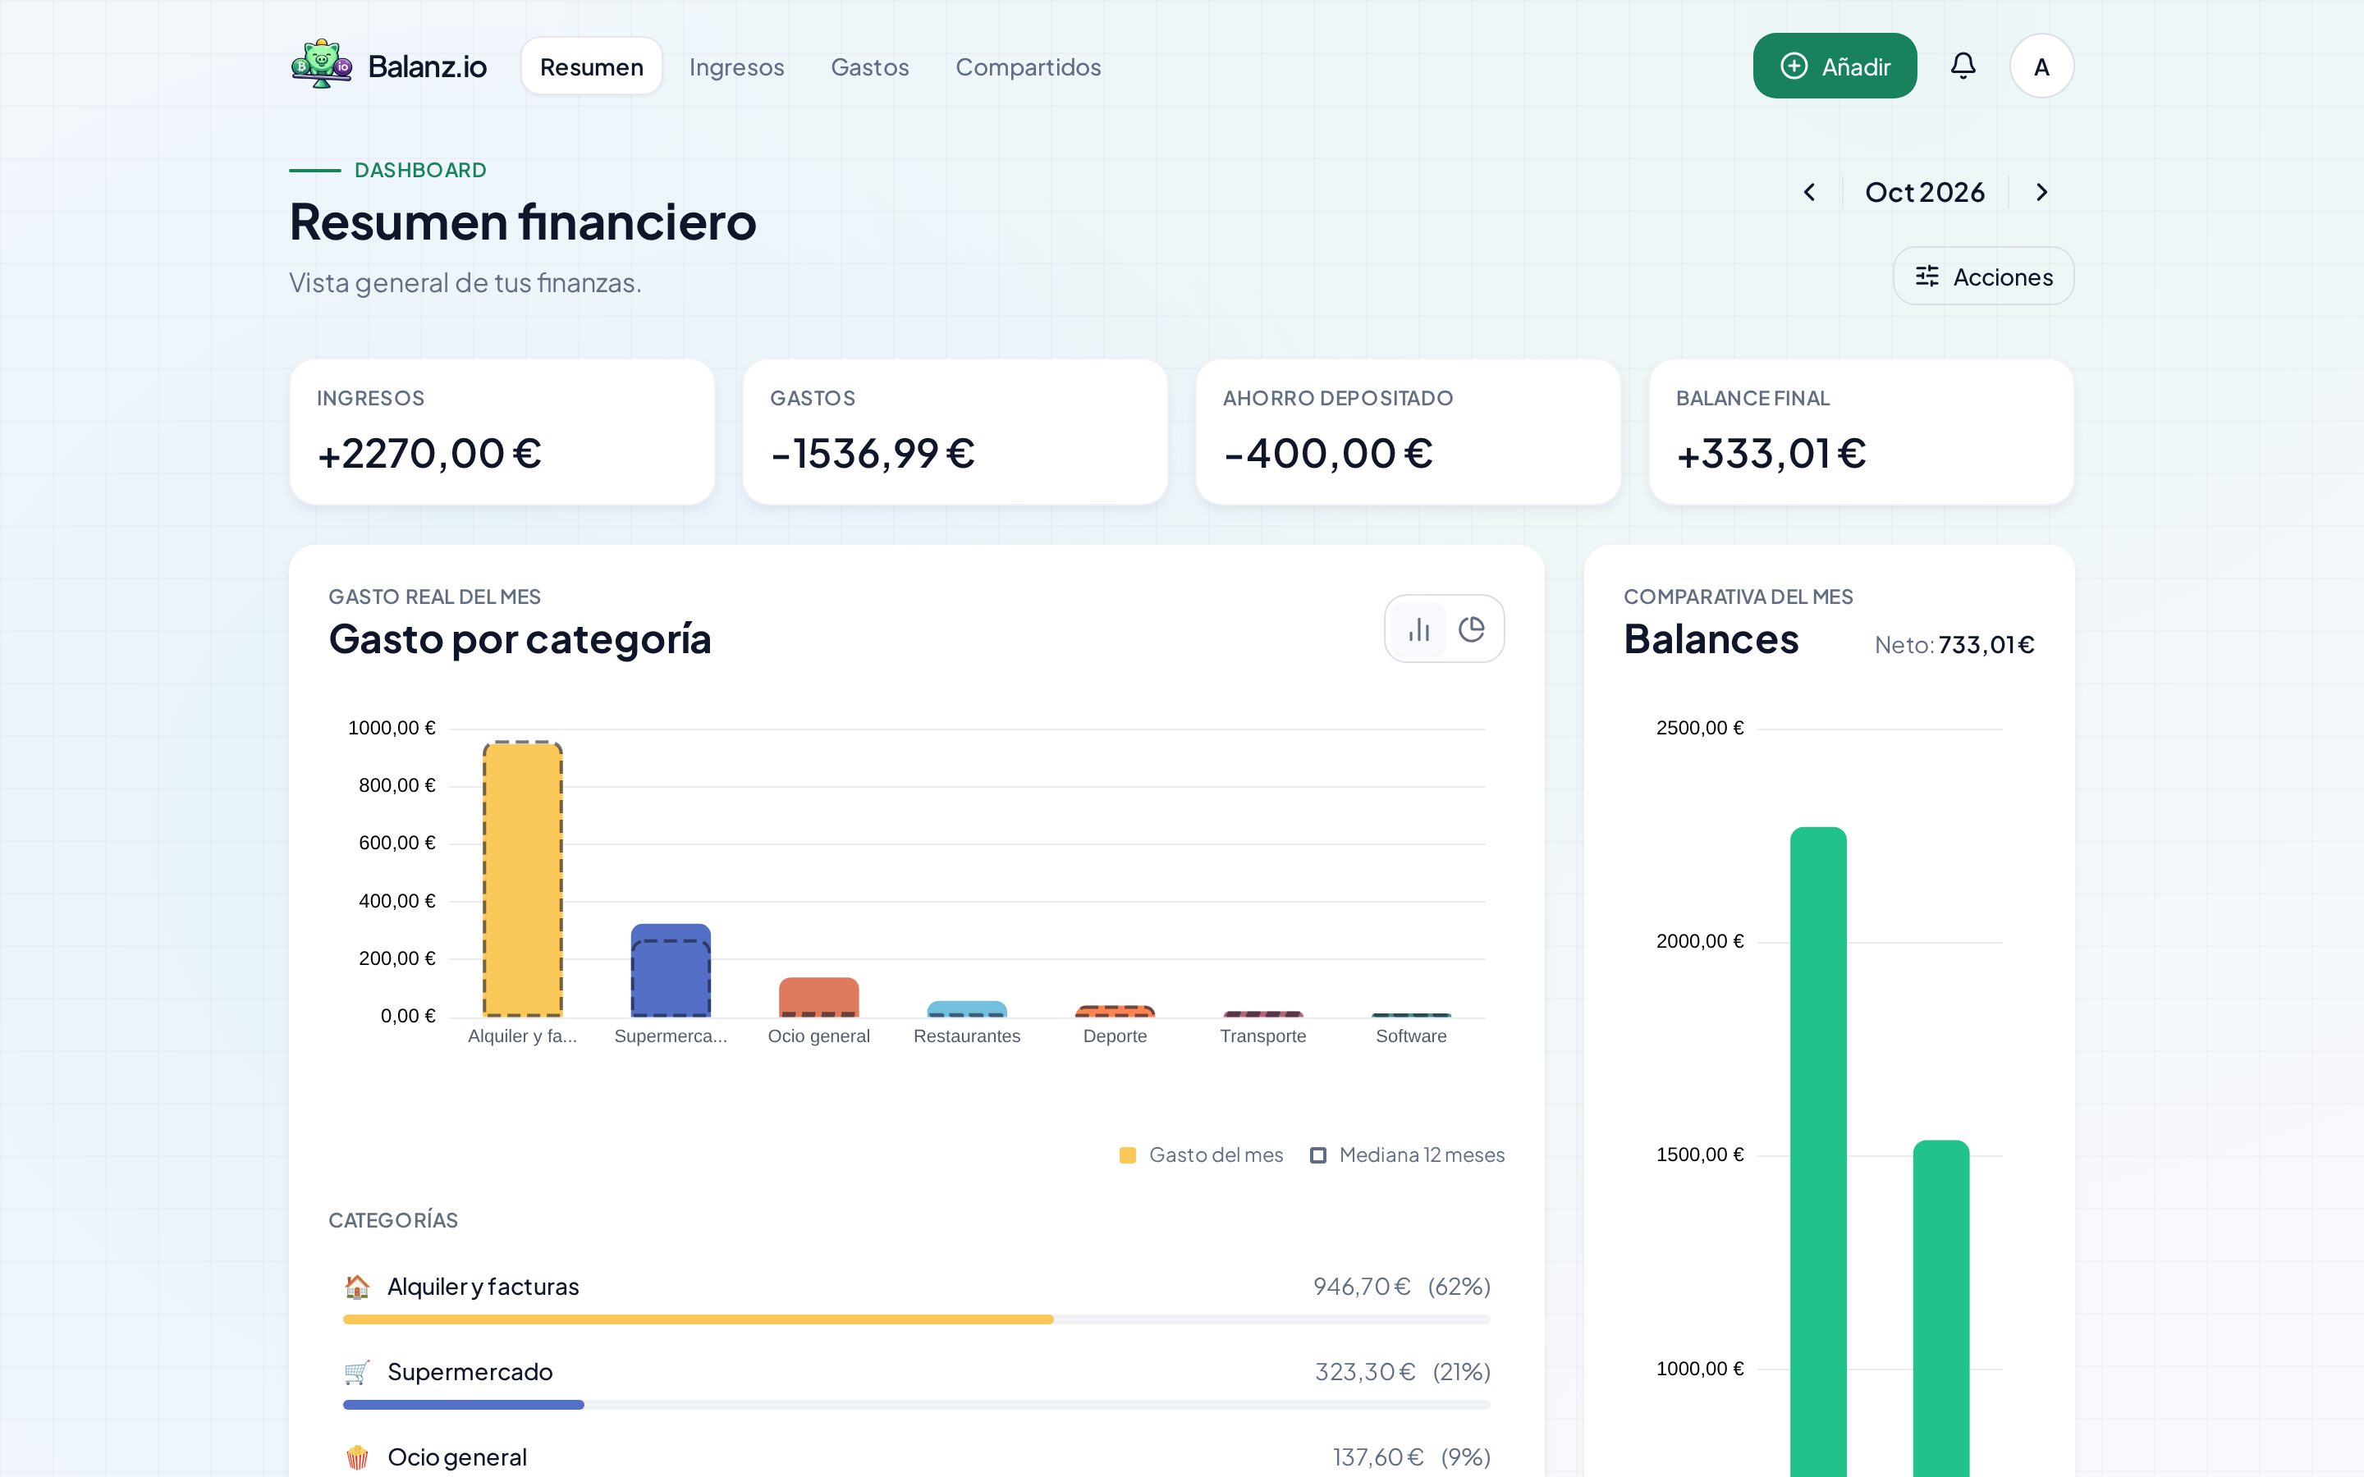Click the Alquiler y facturas progress bar
This screenshot has height=1477, width=2364.
(916, 1319)
